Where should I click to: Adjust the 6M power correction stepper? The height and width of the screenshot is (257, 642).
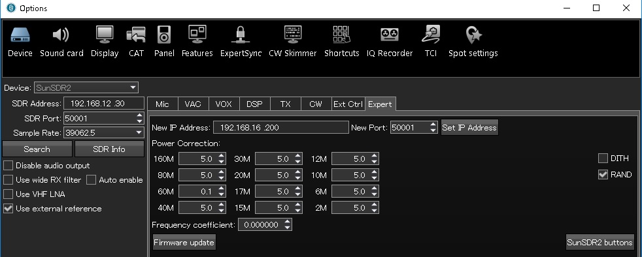(x=374, y=191)
